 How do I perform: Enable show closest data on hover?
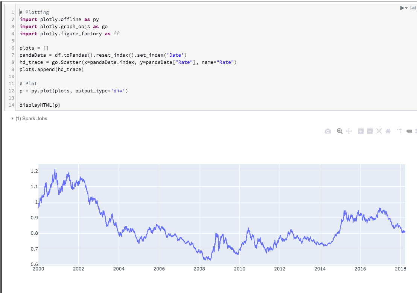click(x=409, y=131)
